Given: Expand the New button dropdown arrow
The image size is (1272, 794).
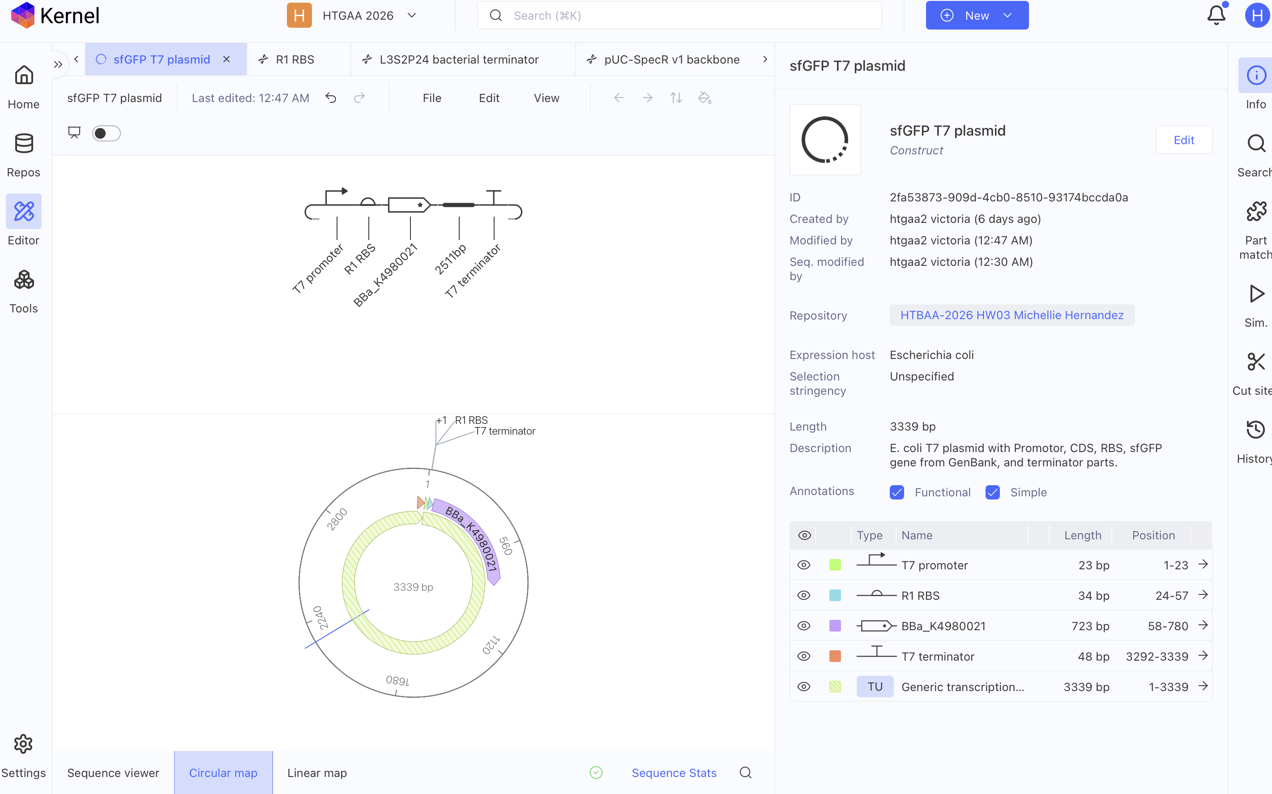Looking at the screenshot, I should pyautogui.click(x=1007, y=15).
